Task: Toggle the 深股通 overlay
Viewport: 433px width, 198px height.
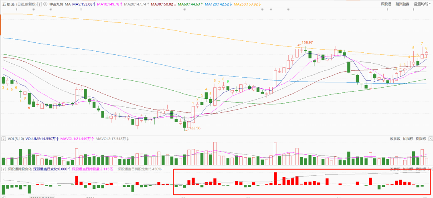Action: (386, 4)
